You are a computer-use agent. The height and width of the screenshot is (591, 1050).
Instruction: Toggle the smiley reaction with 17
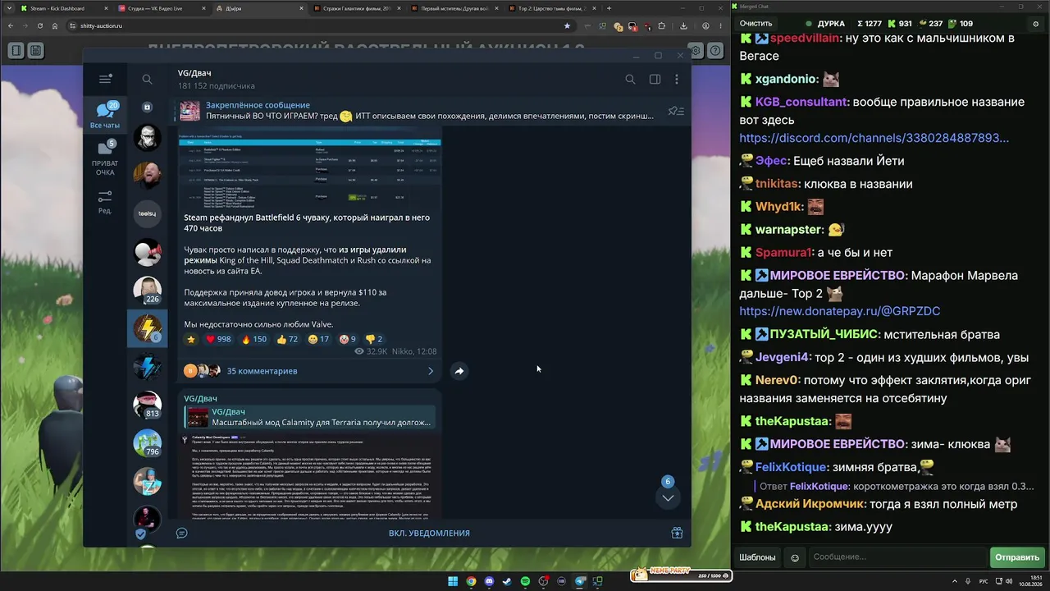point(318,339)
